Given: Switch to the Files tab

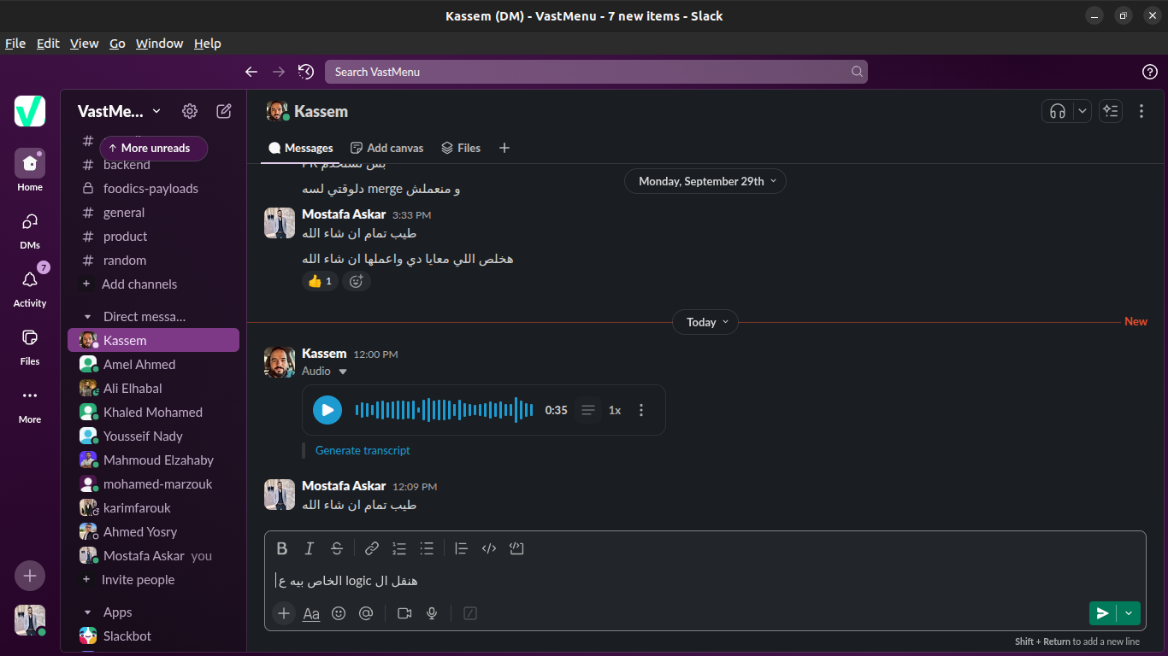Looking at the screenshot, I should [x=461, y=148].
